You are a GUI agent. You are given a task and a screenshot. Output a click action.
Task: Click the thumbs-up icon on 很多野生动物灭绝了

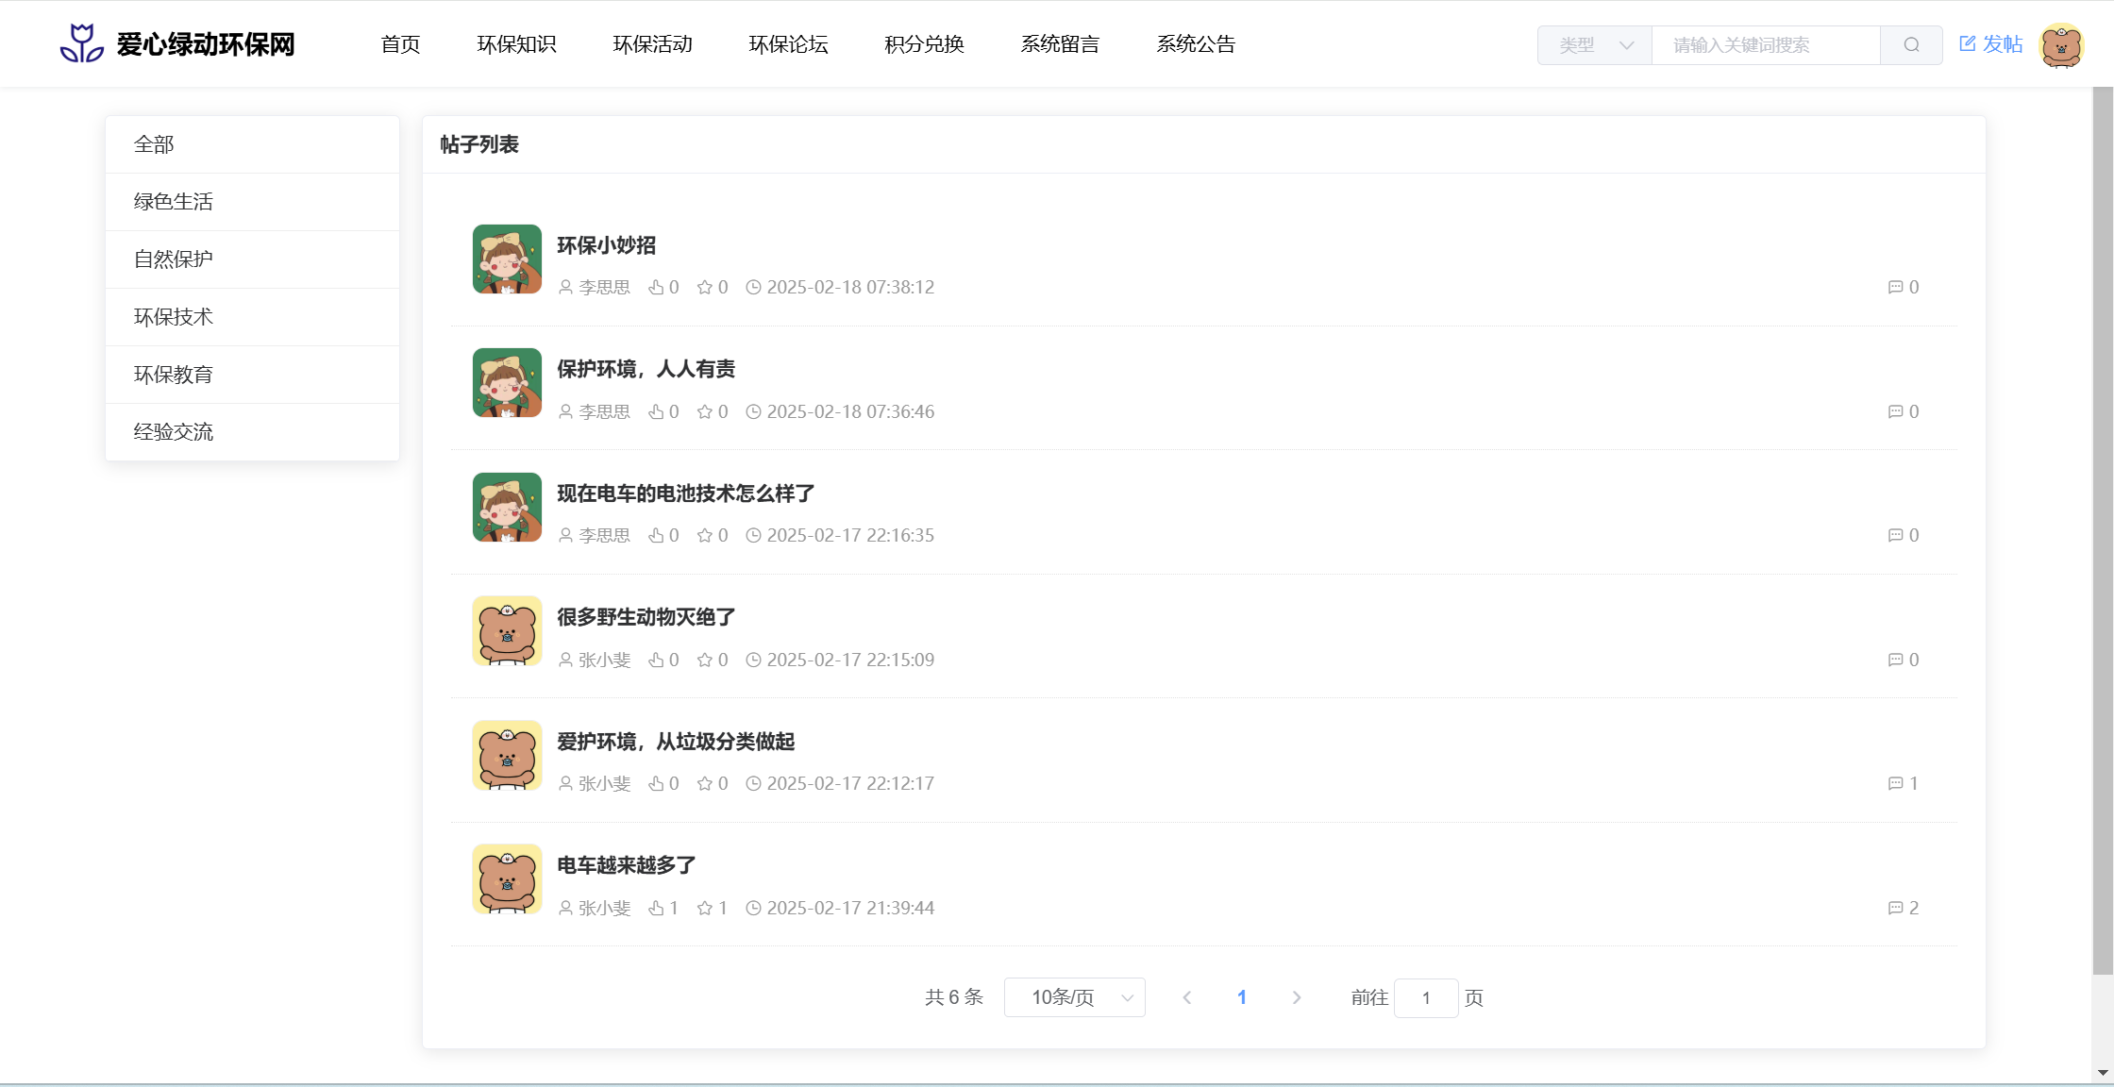(656, 660)
